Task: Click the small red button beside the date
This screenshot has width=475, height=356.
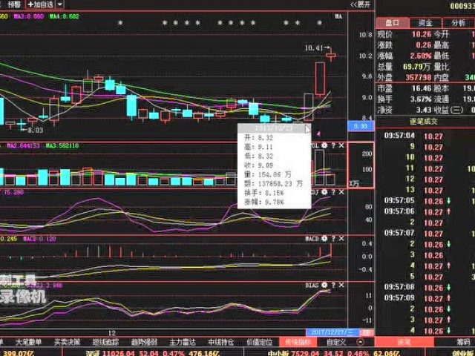Action: pyautogui.click(x=367, y=332)
